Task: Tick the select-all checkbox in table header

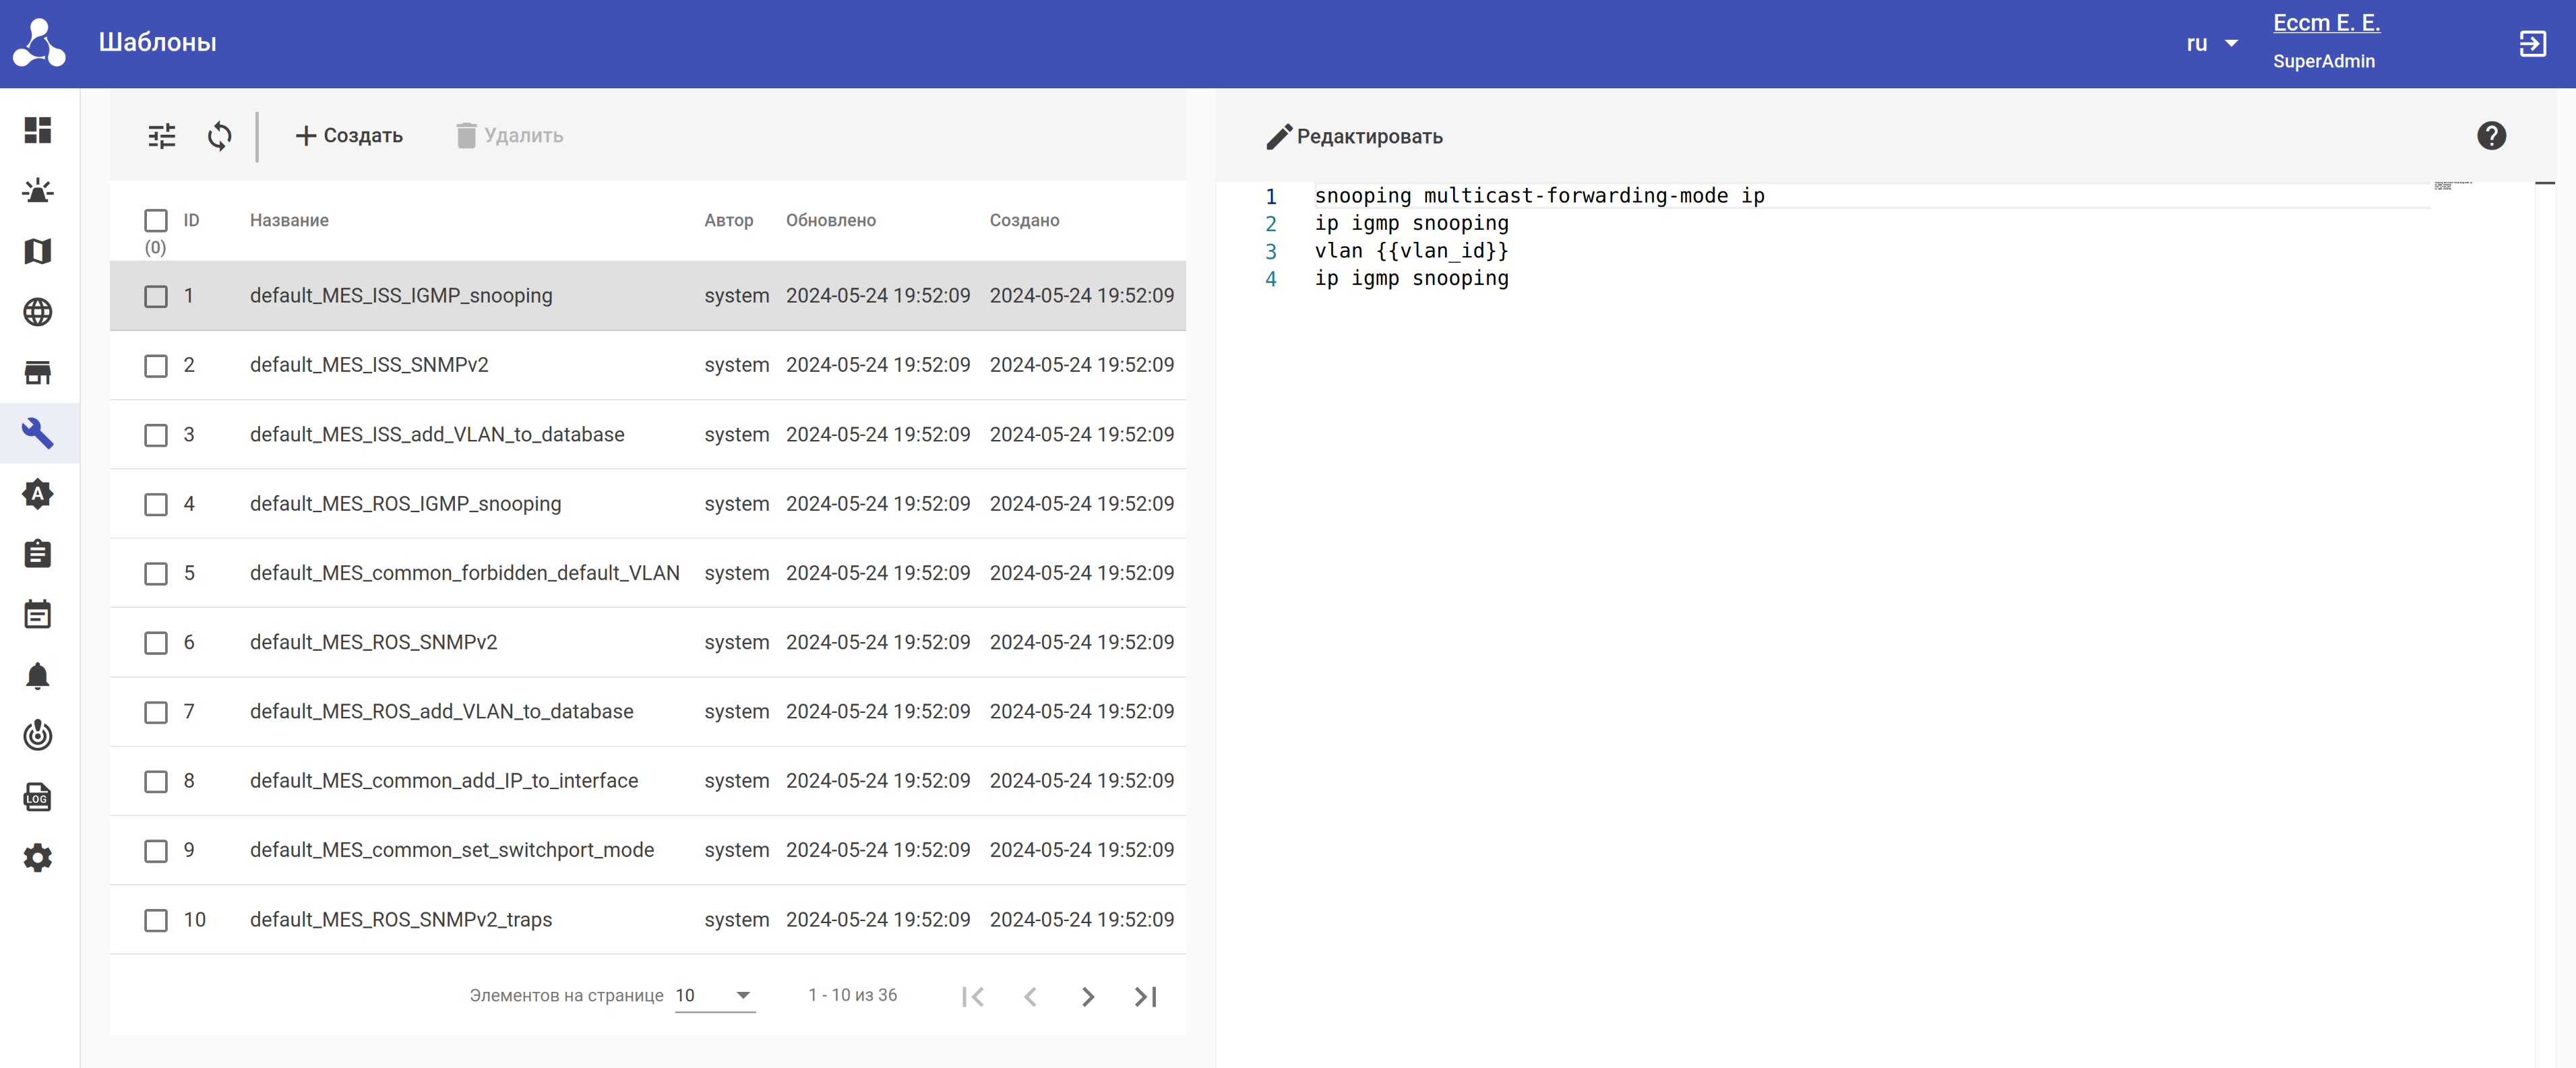Action: pyautogui.click(x=156, y=219)
